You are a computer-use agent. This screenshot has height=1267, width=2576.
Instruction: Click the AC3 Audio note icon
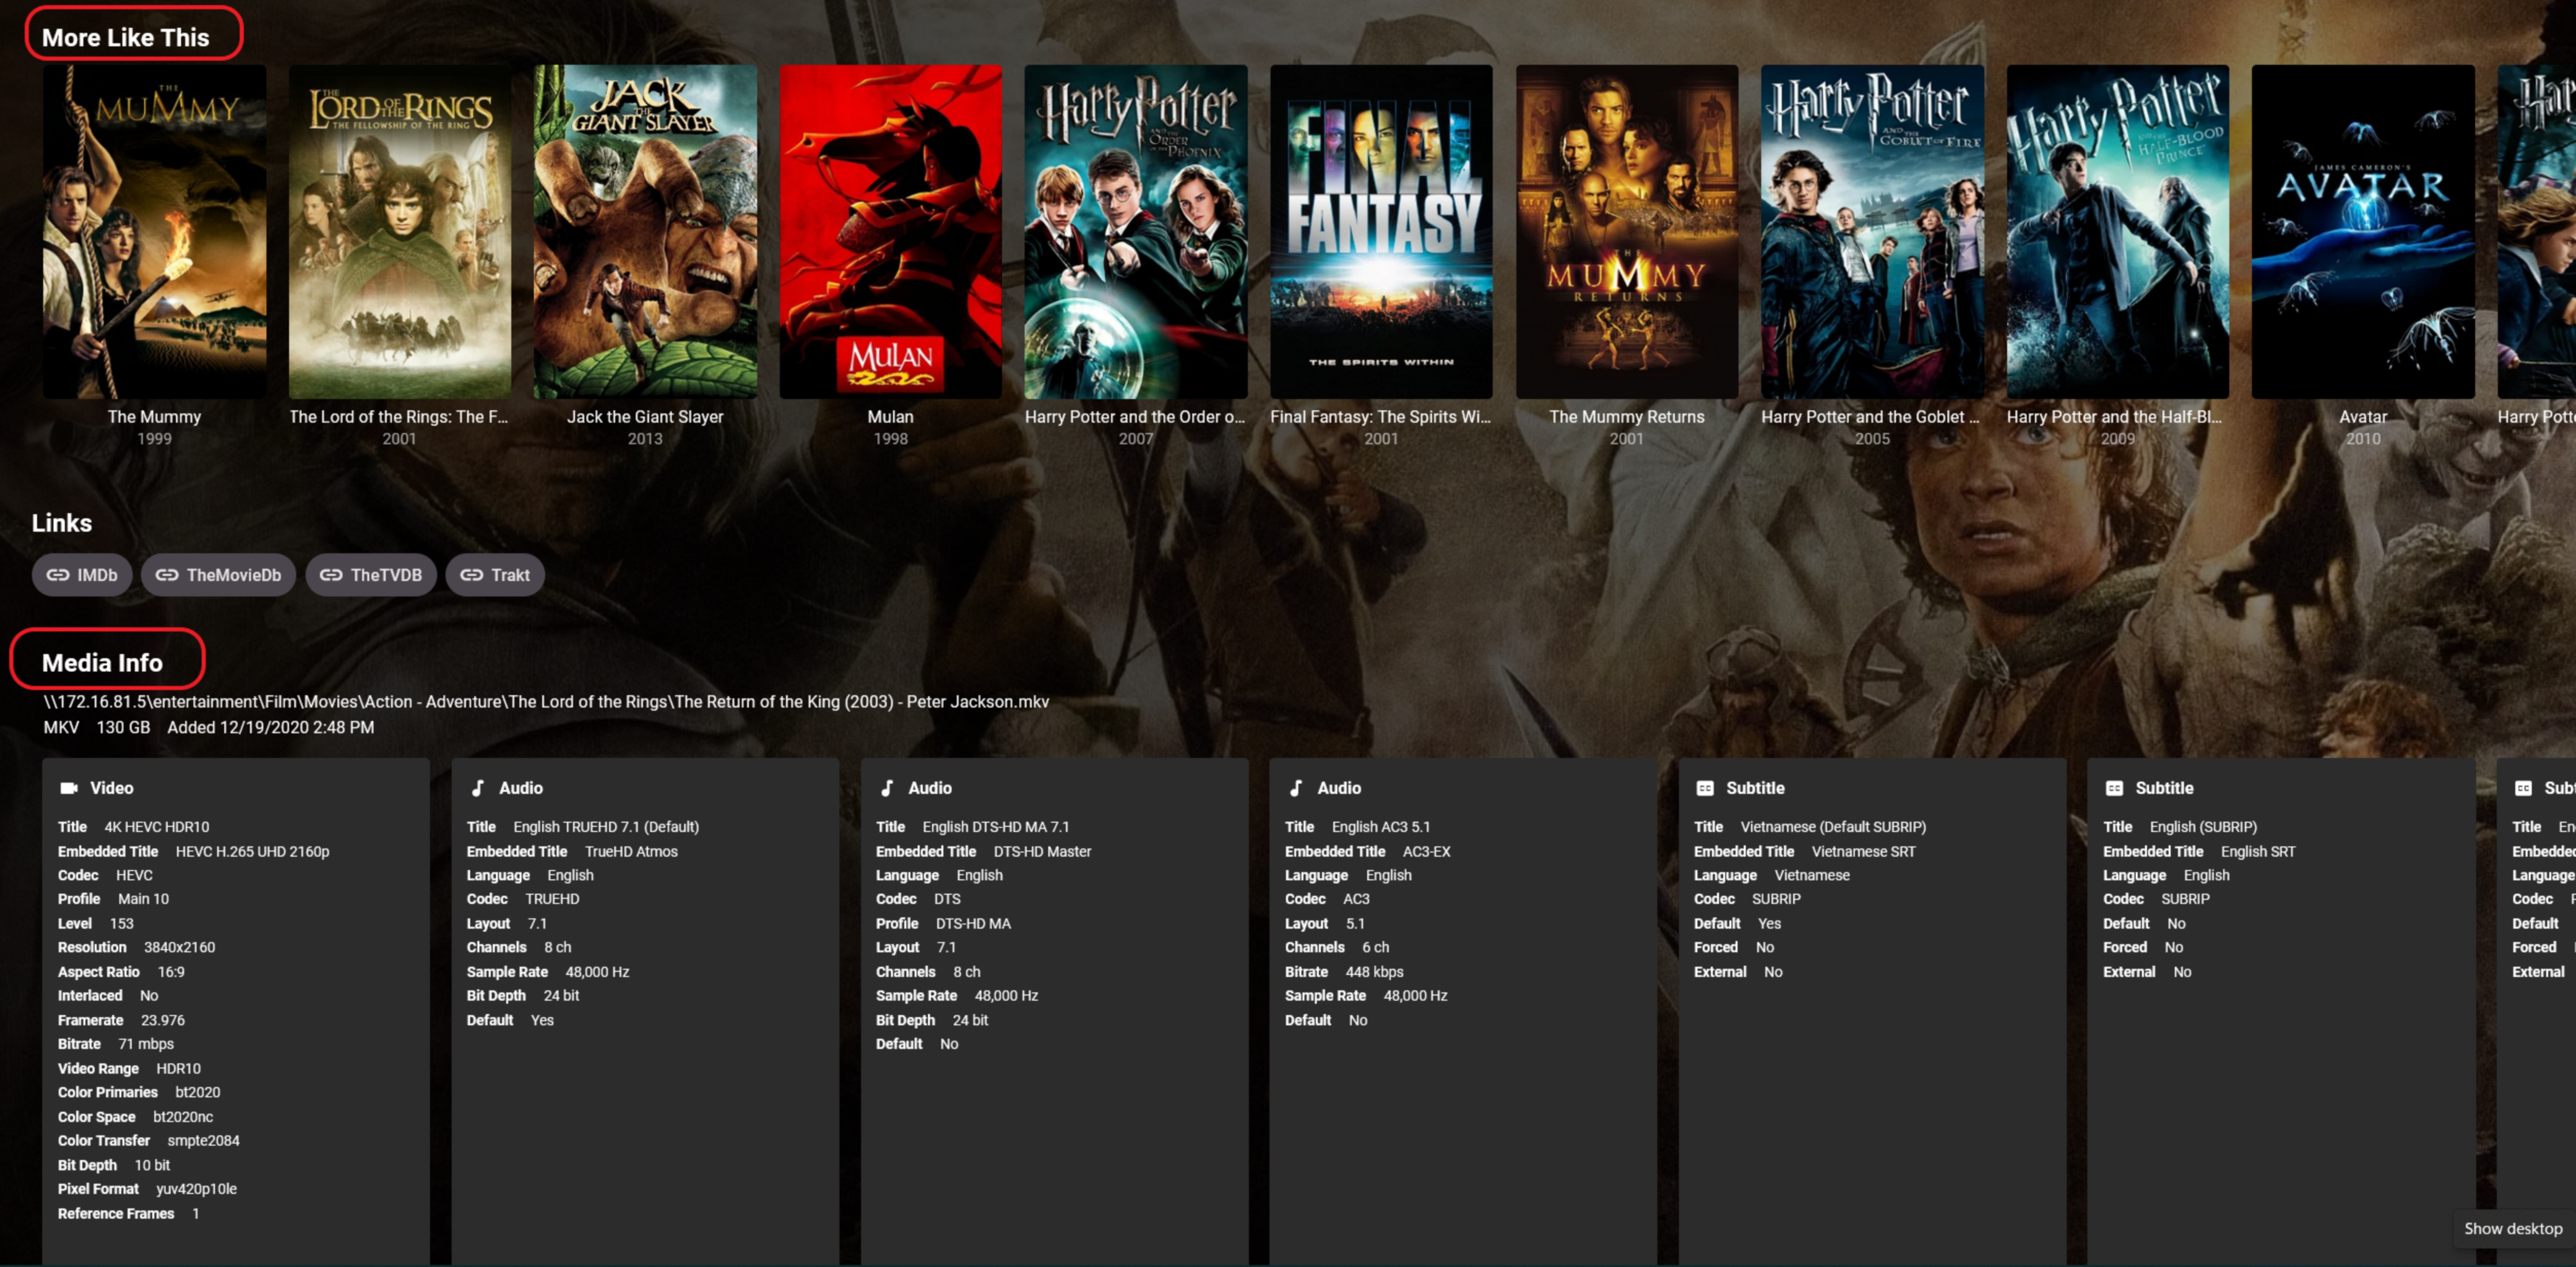(1296, 788)
